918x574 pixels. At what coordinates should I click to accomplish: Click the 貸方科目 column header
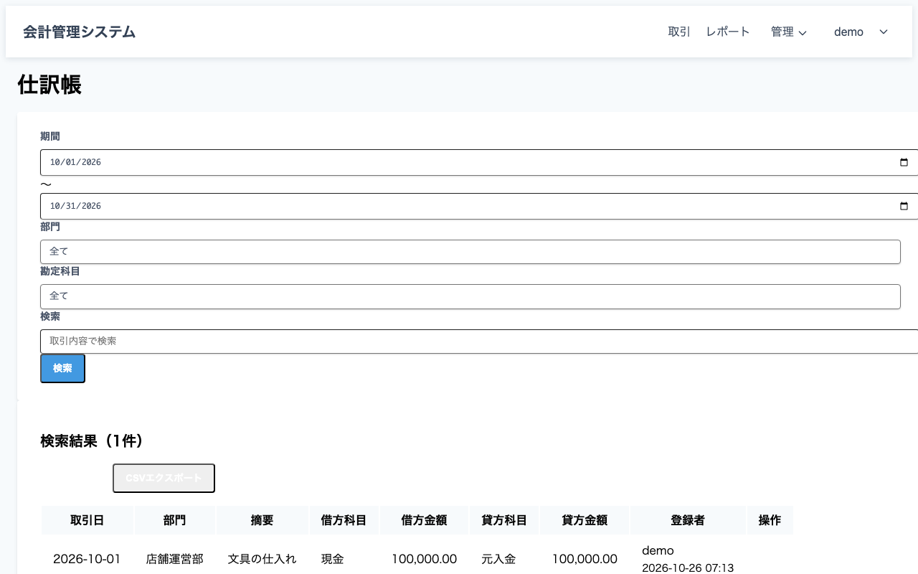(x=504, y=520)
